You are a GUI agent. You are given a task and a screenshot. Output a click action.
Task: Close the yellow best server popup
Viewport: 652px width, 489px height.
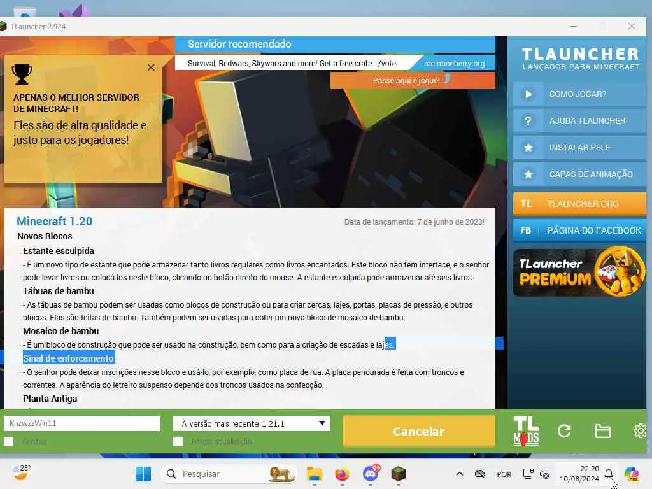pyautogui.click(x=151, y=67)
